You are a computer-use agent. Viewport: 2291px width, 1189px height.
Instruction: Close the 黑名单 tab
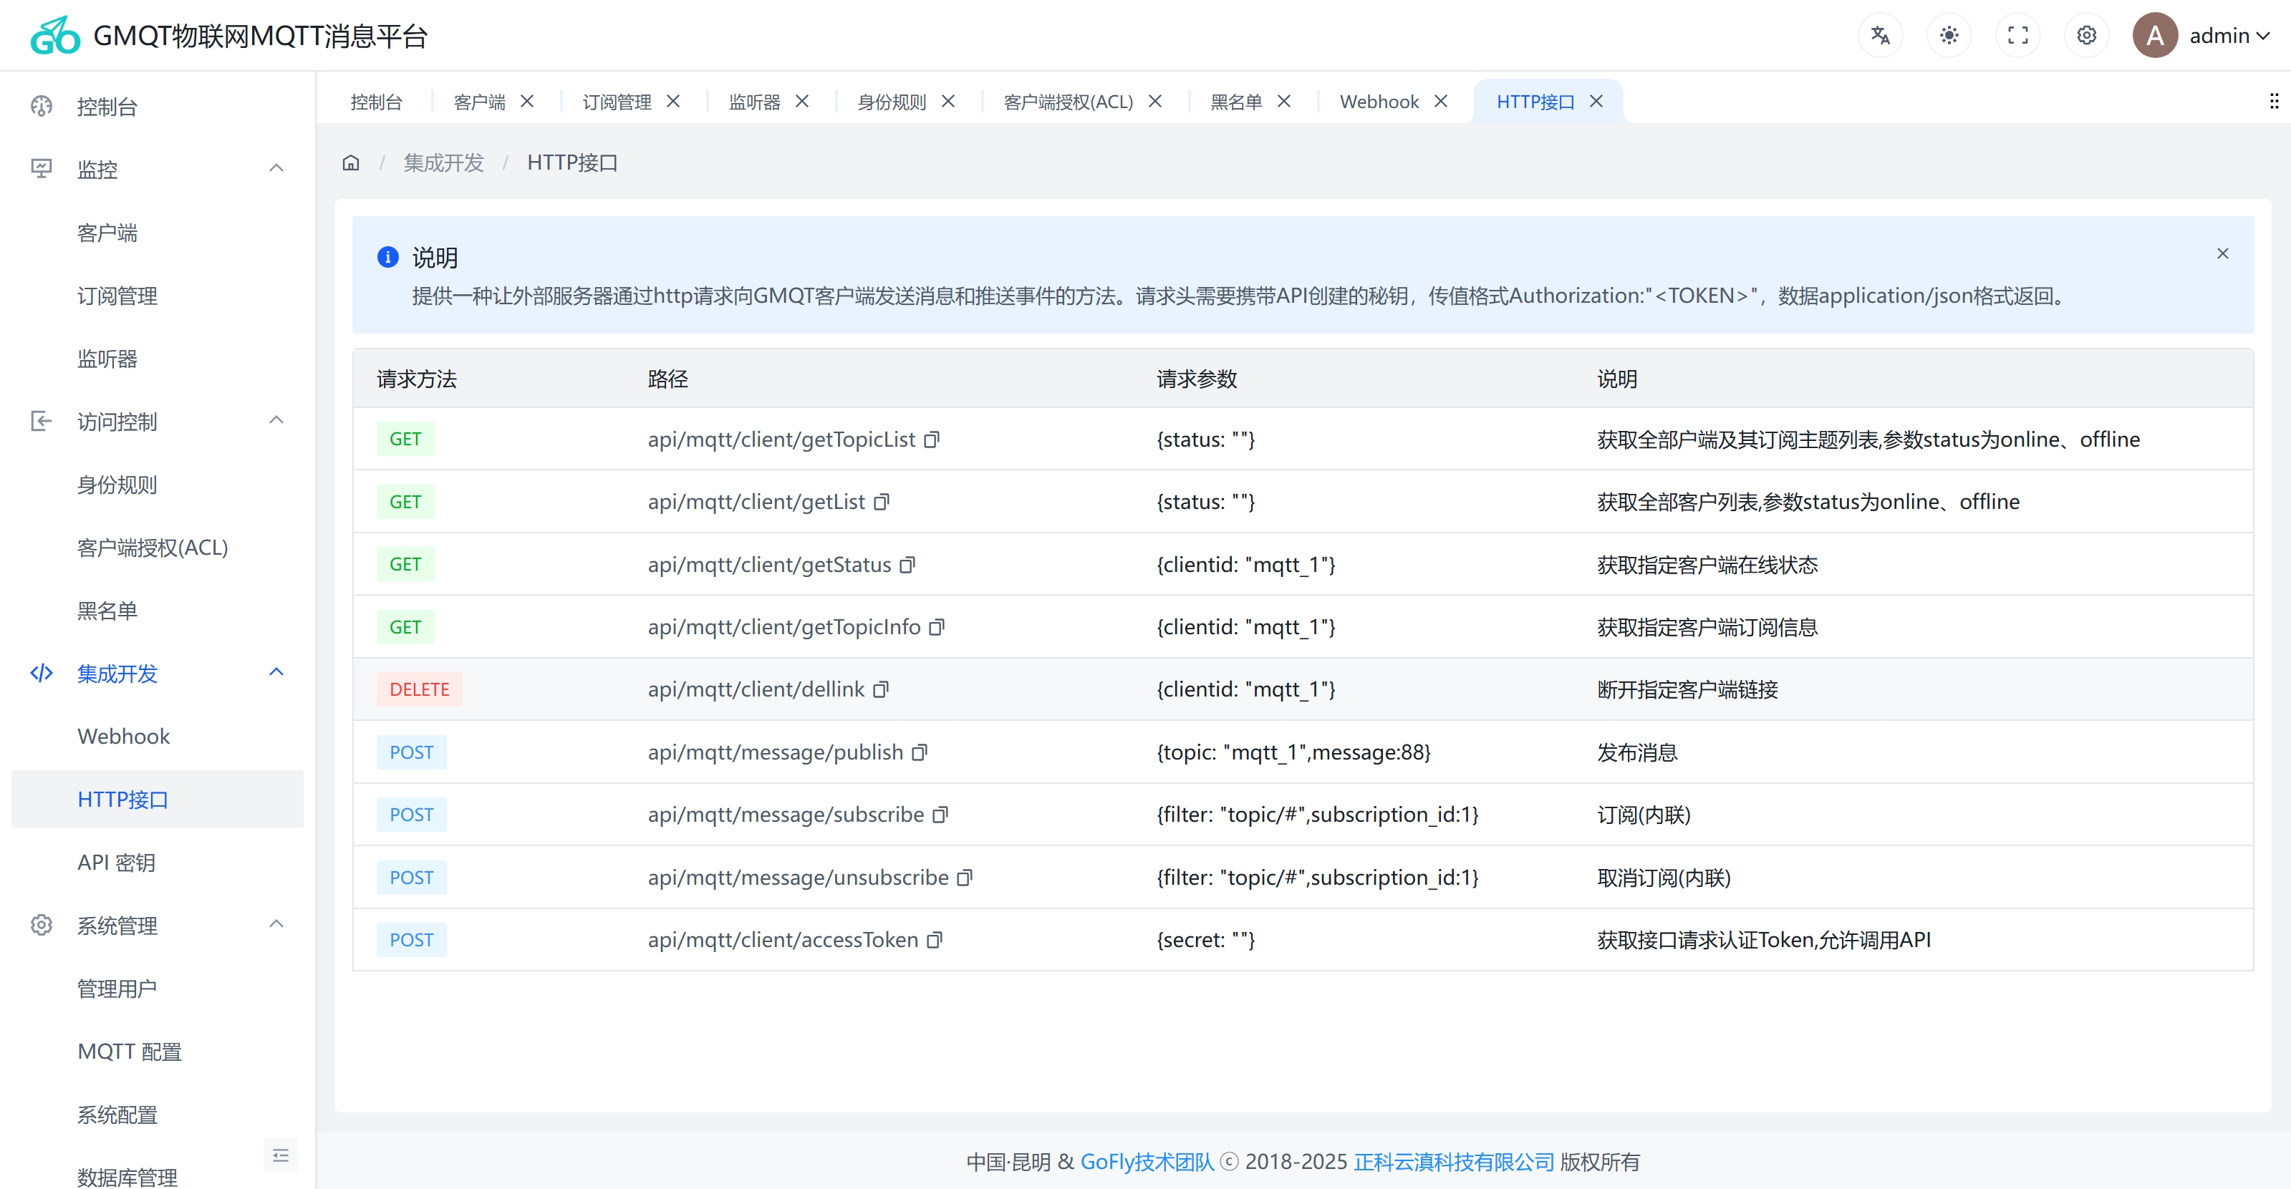[1284, 100]
